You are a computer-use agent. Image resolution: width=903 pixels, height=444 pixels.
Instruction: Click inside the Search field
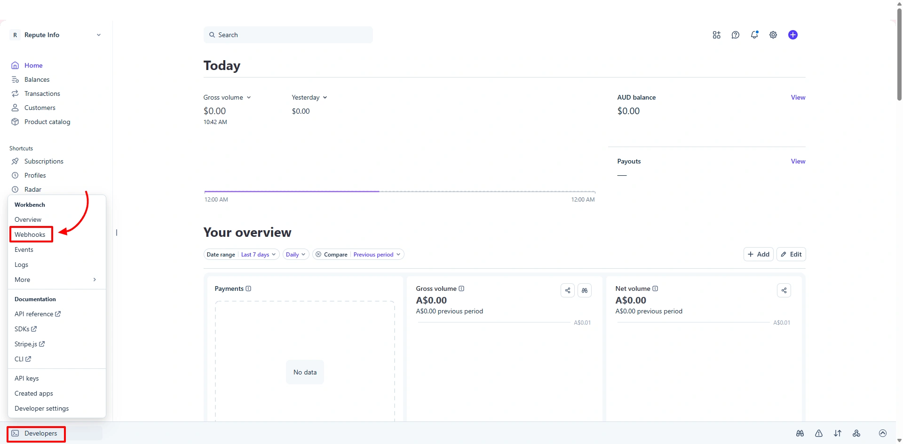tap(288, 34)
